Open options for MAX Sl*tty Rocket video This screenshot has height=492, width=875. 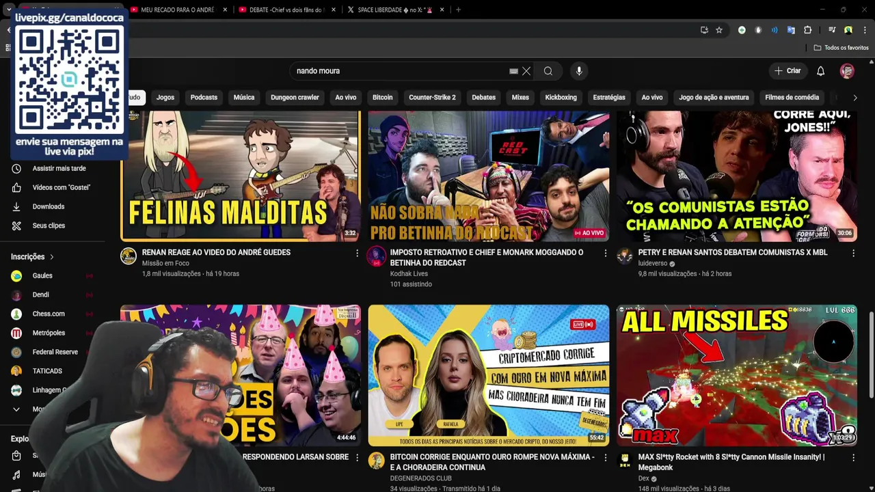tap(853, 457)
